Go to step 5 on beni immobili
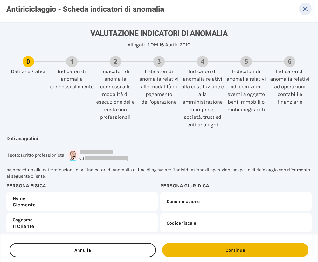318x262 pixels. (x=245, y=62)
